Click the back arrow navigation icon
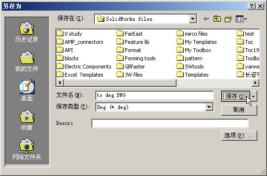The image size is (267, 176). pyautogui.click(x=206, y=19)
